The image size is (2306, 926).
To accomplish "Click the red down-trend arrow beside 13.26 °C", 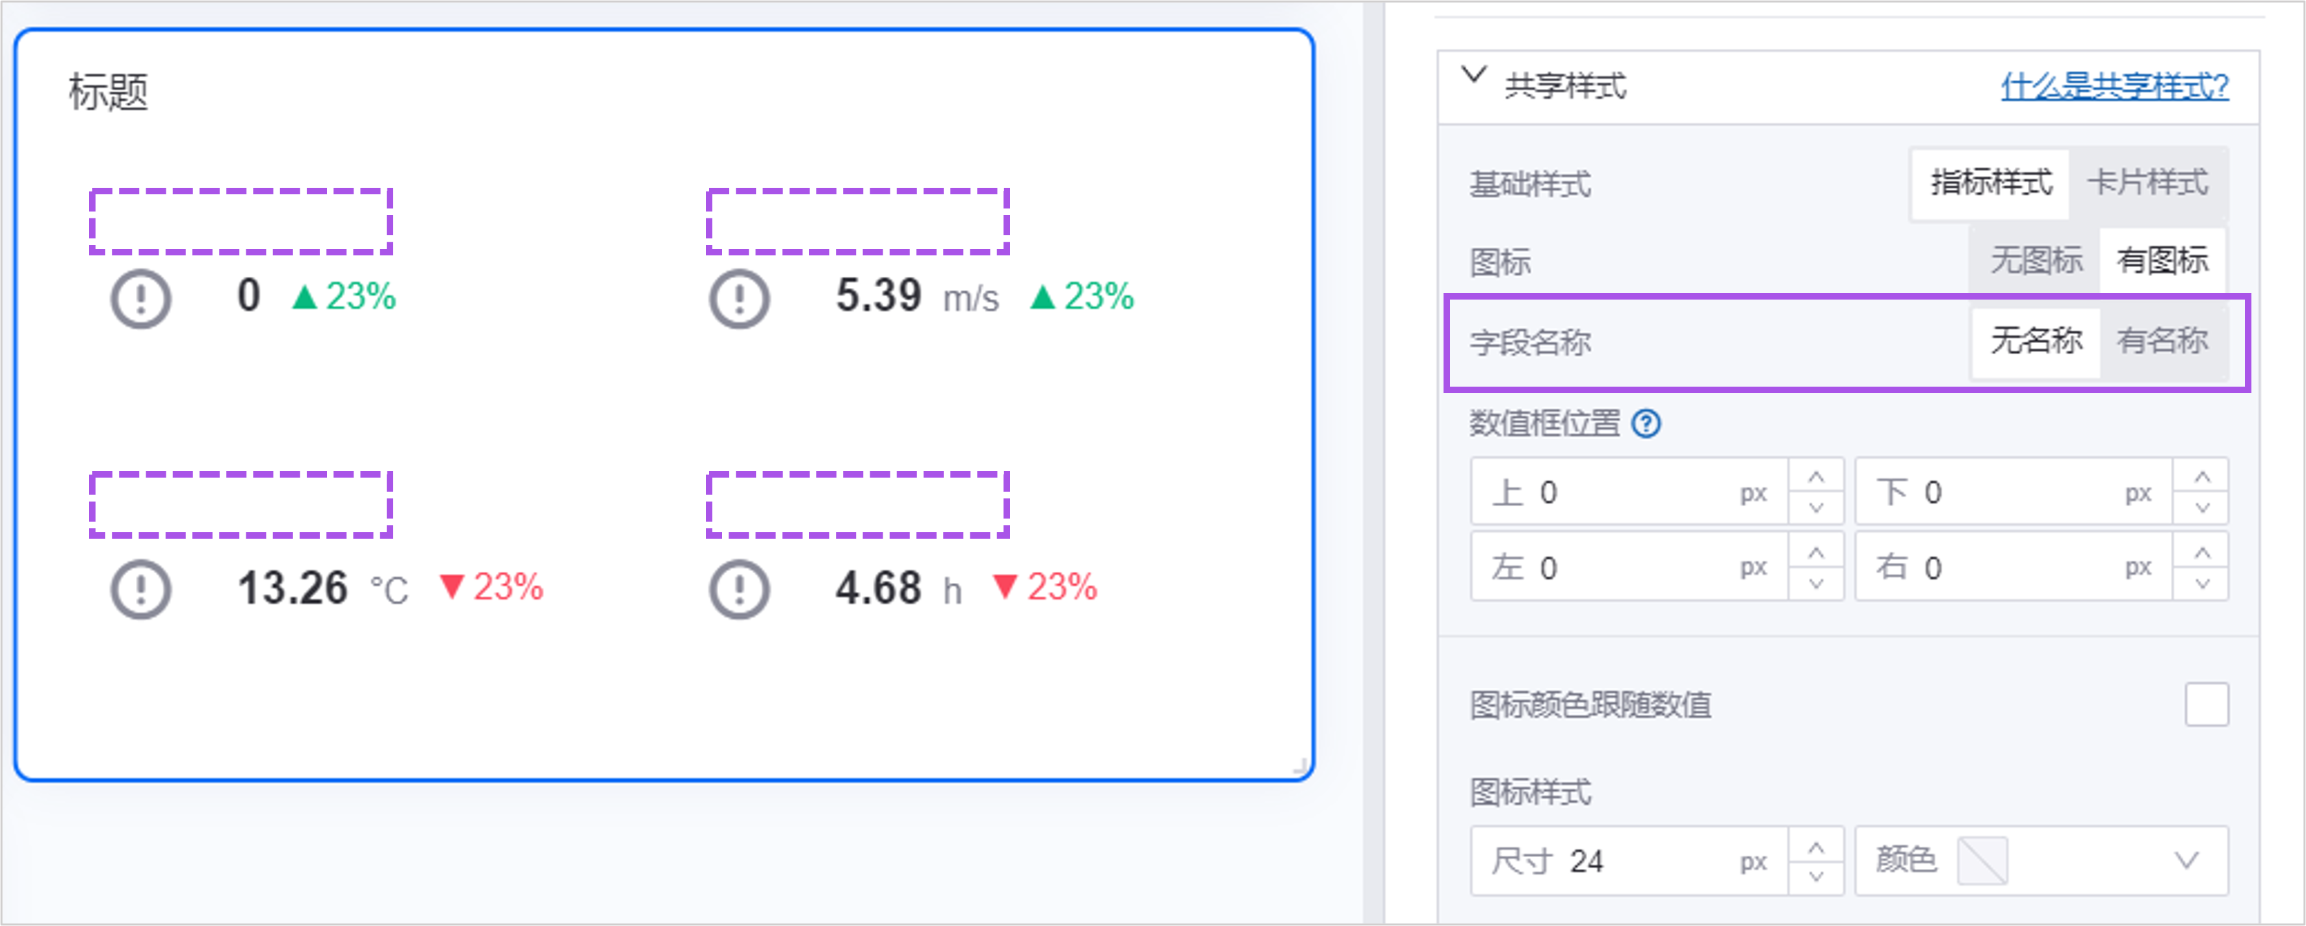I will (x=452, y=587).
